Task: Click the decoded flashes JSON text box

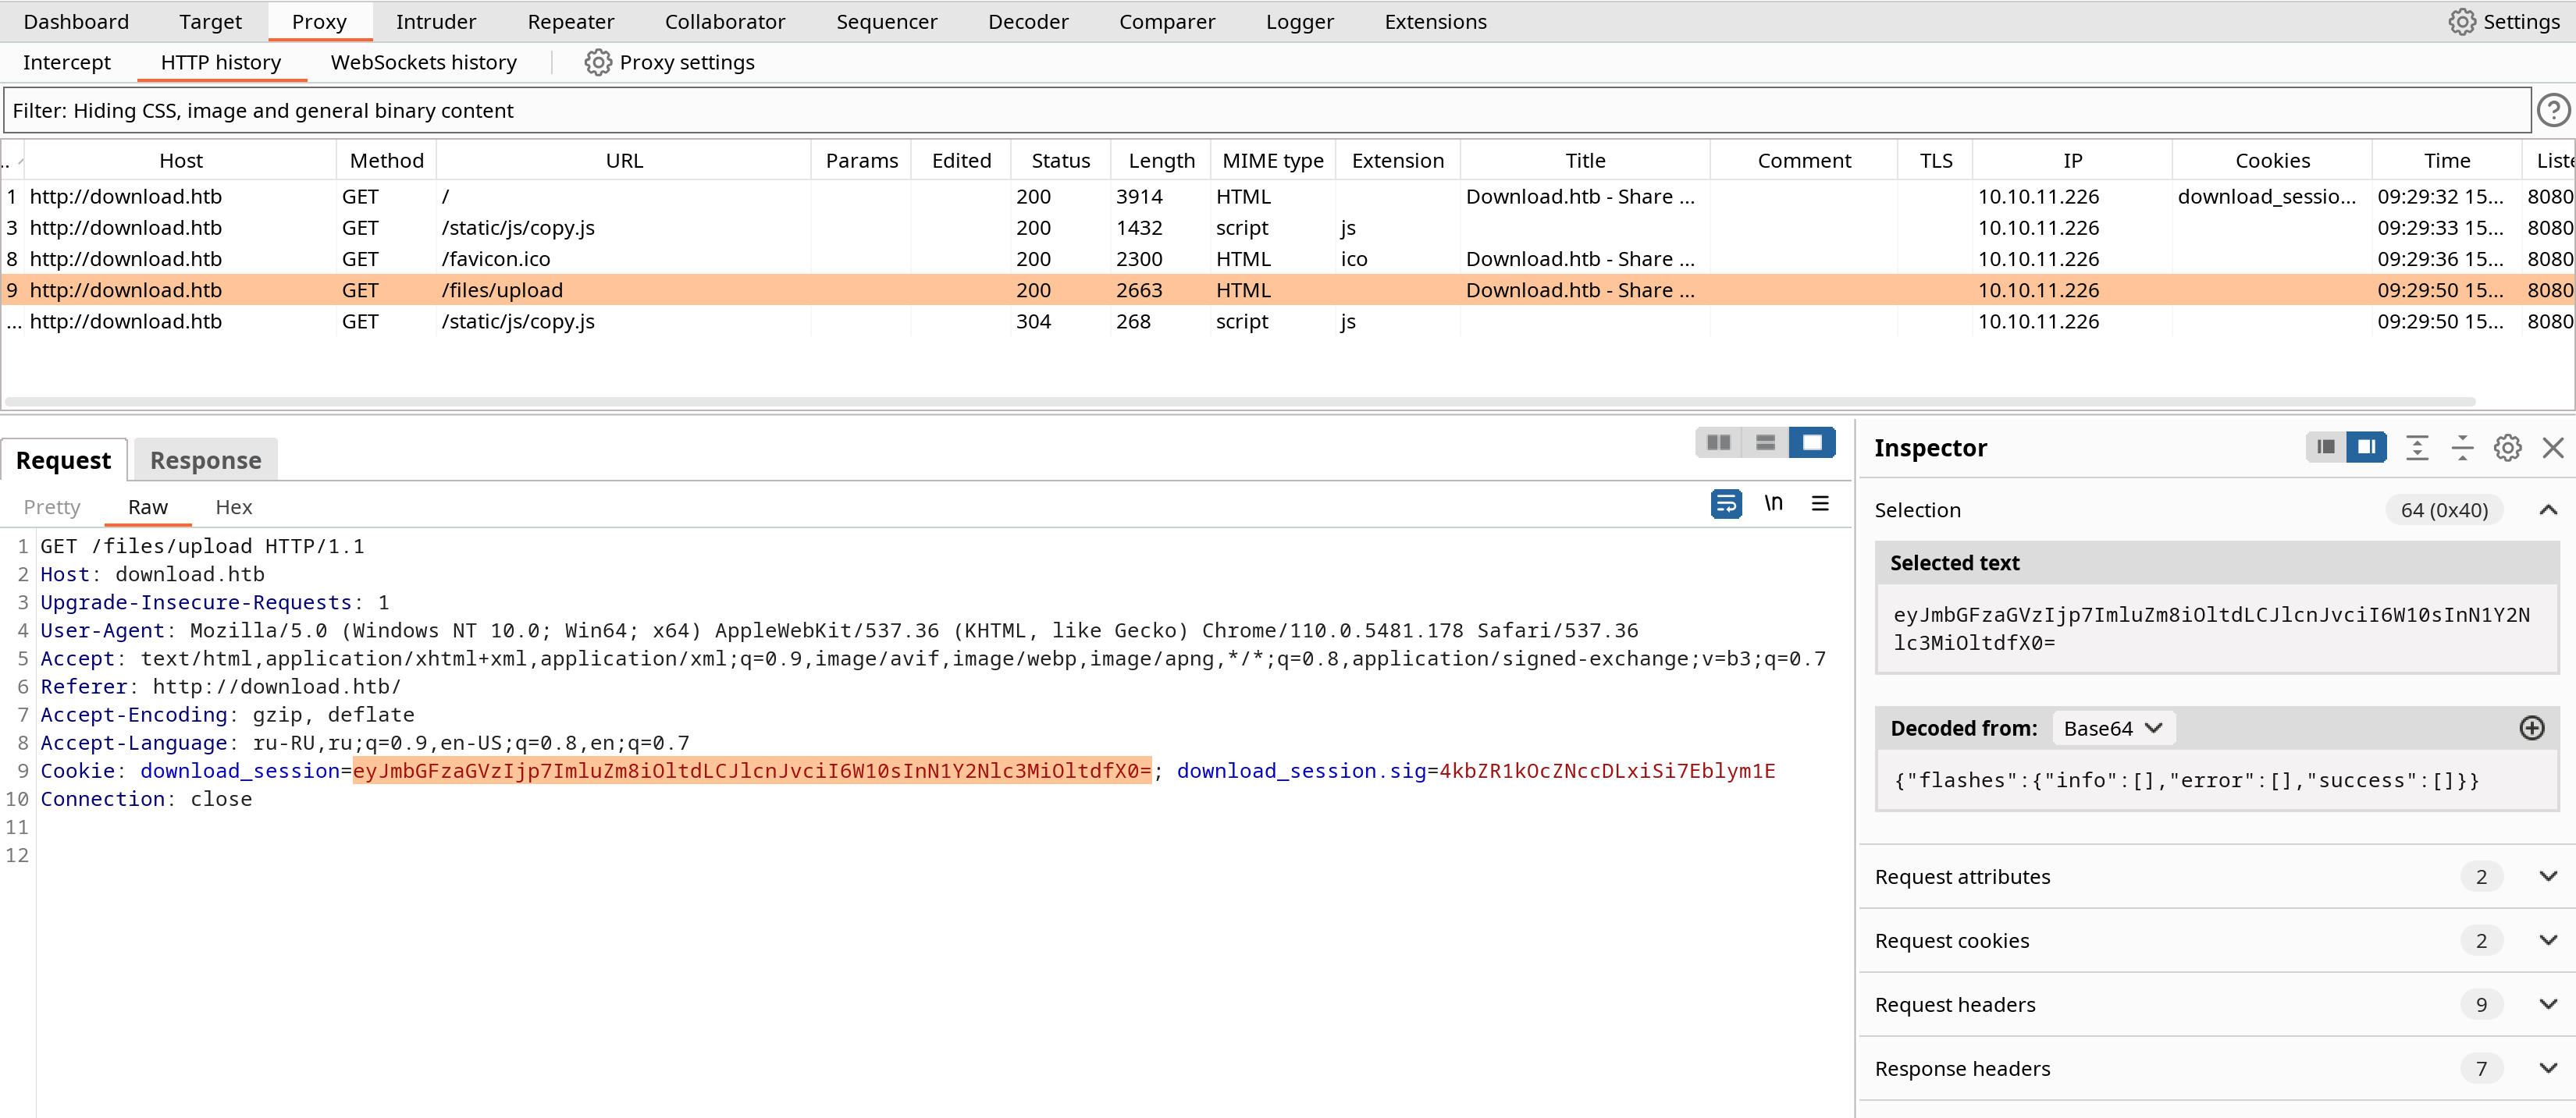Action: (x=2216, y=780)
